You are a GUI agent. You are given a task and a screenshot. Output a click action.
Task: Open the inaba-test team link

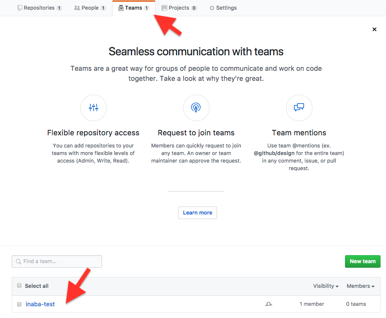(x=40, y=304)
